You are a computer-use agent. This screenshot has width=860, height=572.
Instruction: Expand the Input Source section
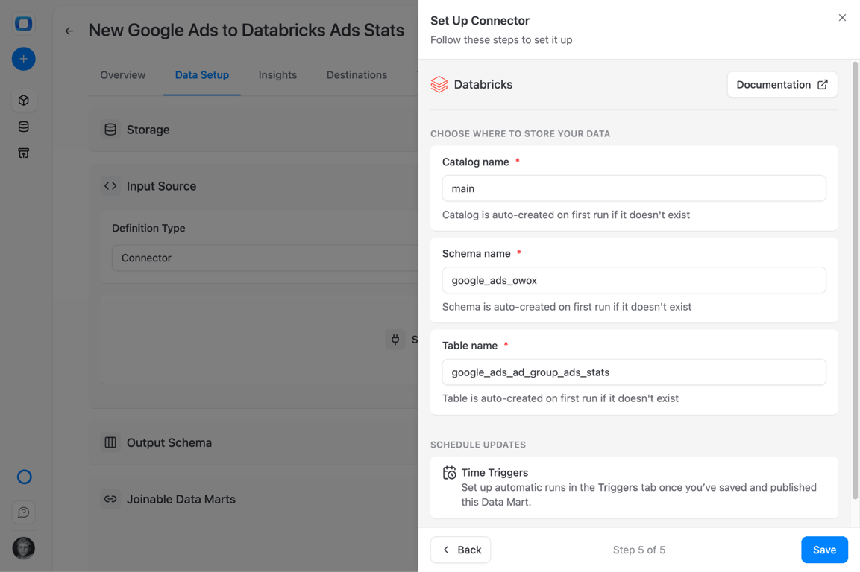click(x=254, y=186)
